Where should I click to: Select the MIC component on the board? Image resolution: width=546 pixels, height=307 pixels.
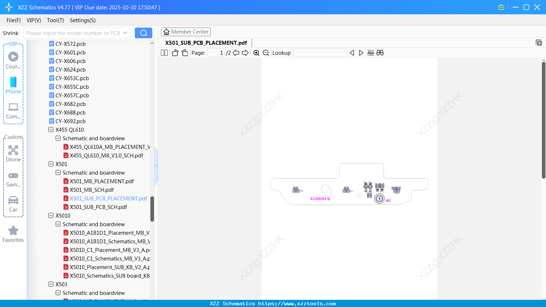pyautogui.click(x=379, y=199)
